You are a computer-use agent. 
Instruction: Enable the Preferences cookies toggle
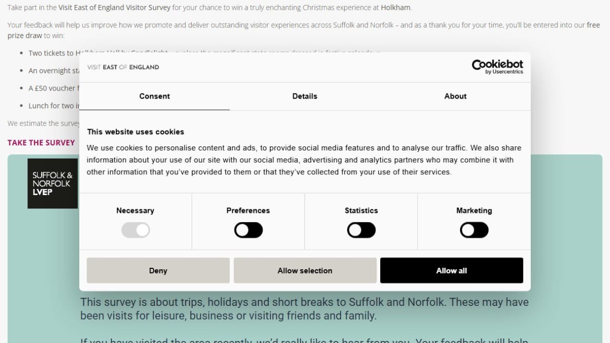pos(249,230)
